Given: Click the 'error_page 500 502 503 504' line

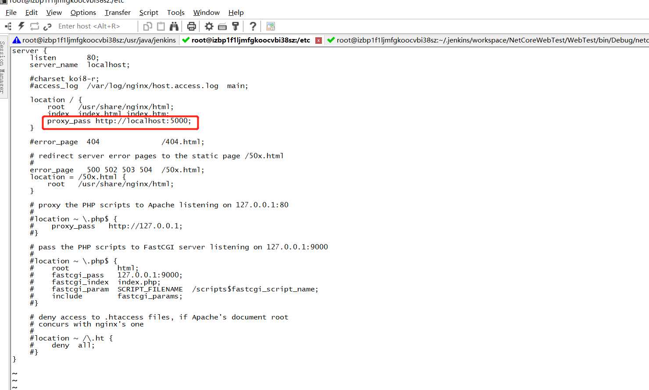Looking at the screenshot, I should pyautogui.click(x=117, y=170).
